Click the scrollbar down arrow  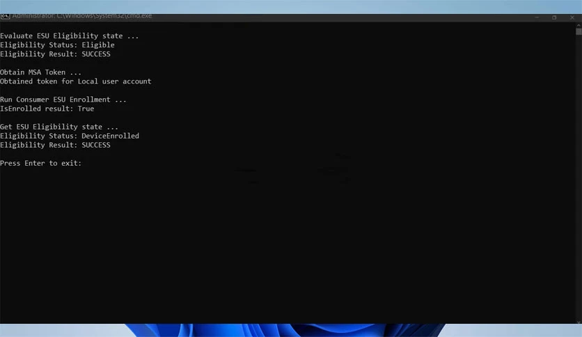click(579, 322)
